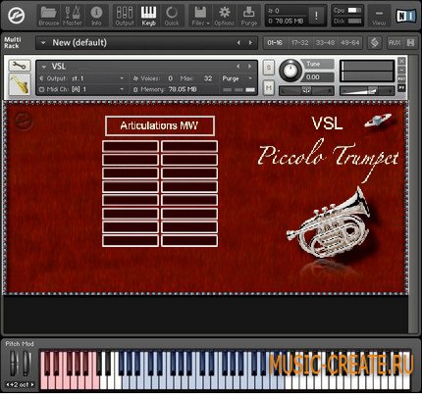Adjust the instrument pan slider

point(306,90)
